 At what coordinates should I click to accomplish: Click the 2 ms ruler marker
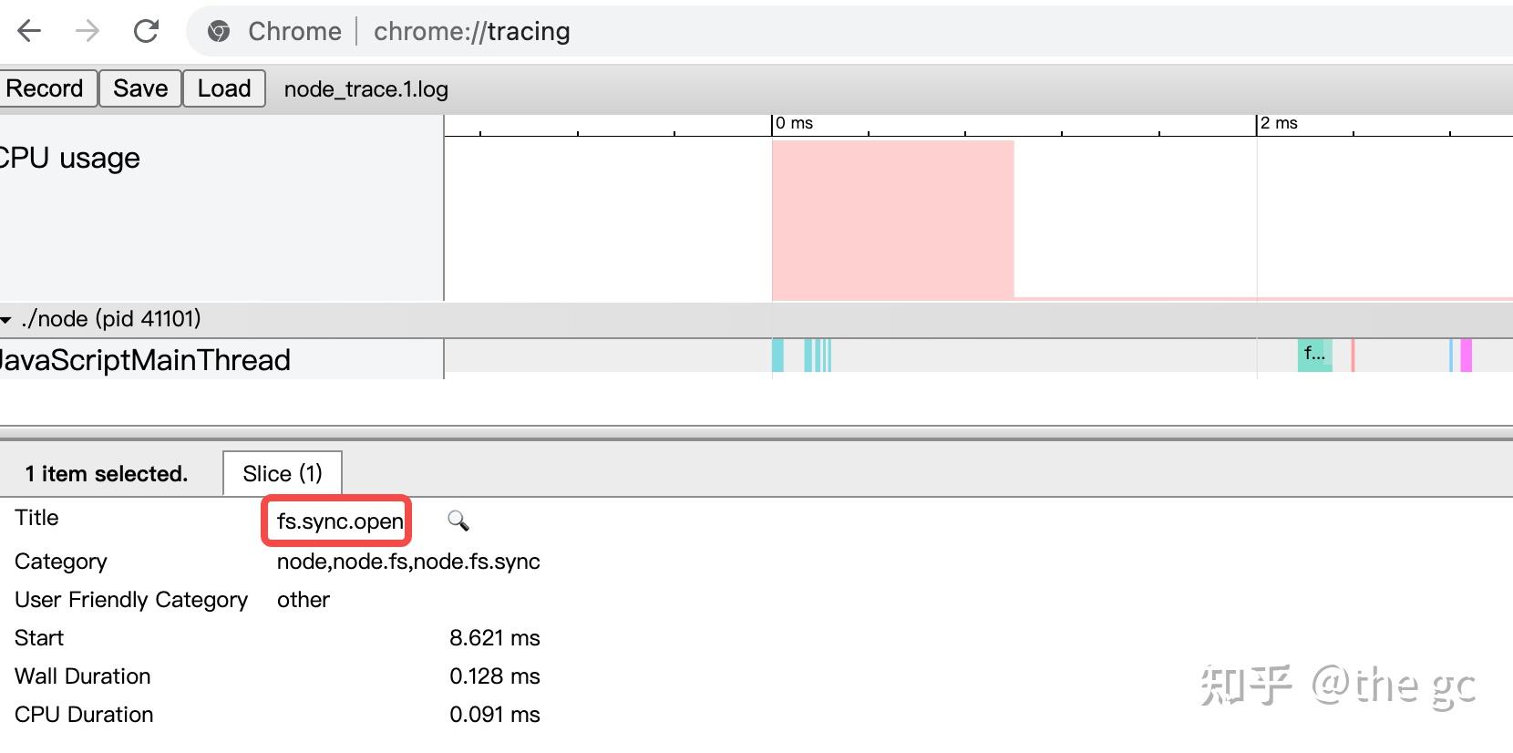click(x=1279, y=124)
